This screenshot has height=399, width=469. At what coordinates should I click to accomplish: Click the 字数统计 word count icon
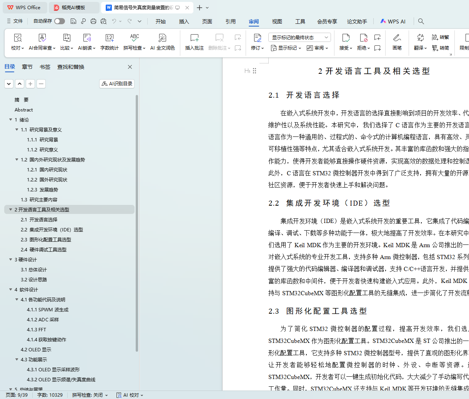109,38
